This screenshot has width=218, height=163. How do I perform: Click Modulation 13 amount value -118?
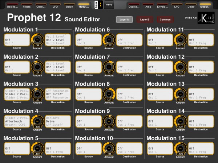tap(180, 100)
